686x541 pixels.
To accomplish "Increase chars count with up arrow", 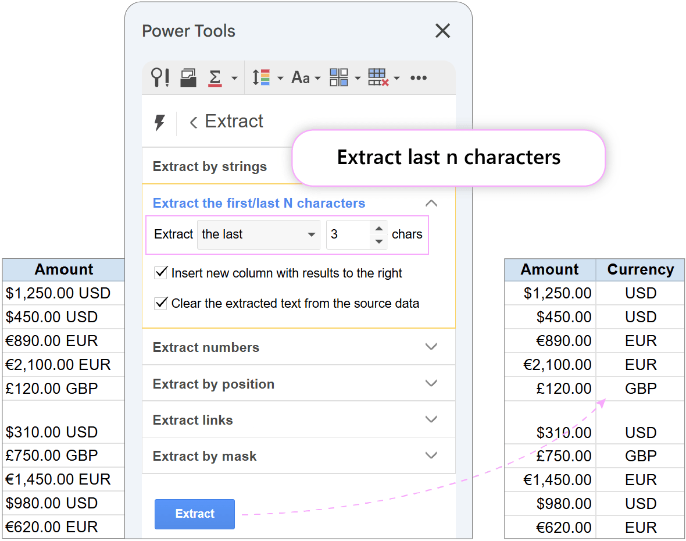I will coord(379,228).
